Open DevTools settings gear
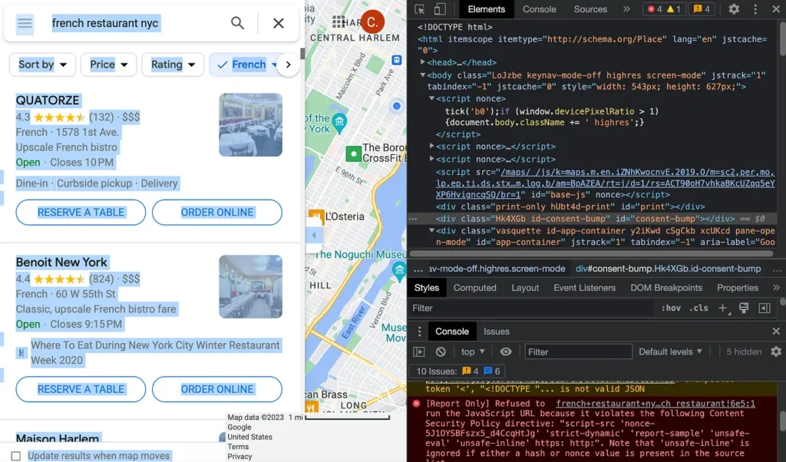 734,9
